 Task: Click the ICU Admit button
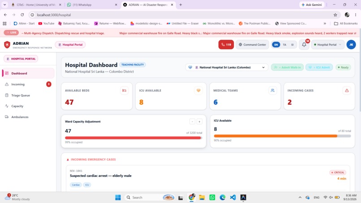coord(319,68)
